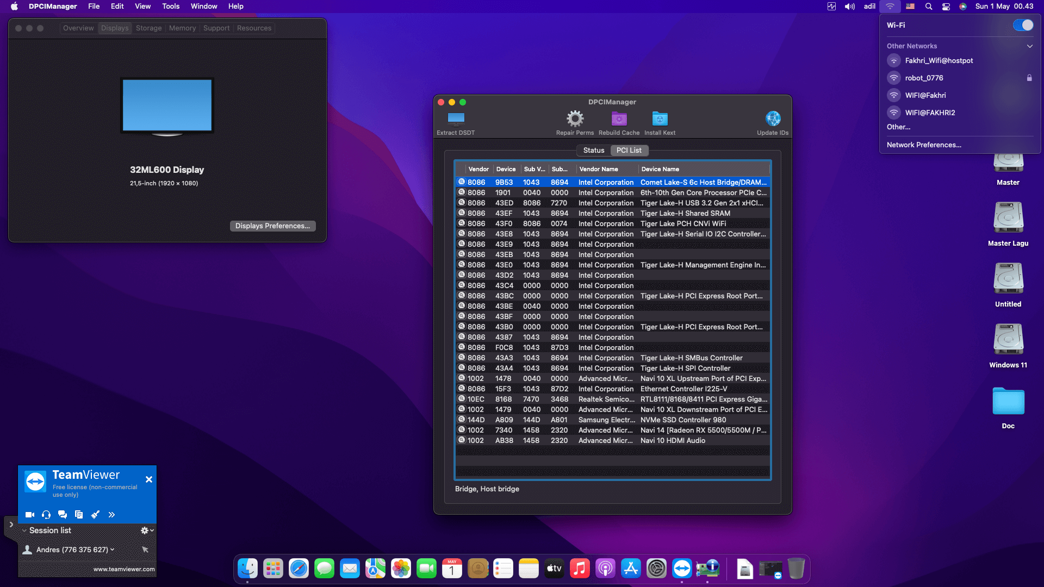Open the Music app in dock

[580, 569]
